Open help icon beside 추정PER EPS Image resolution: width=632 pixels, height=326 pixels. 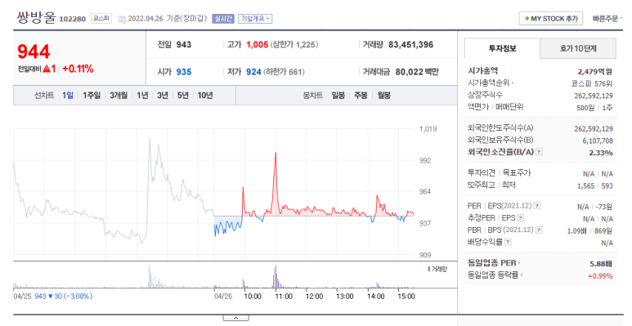(520, 218)
